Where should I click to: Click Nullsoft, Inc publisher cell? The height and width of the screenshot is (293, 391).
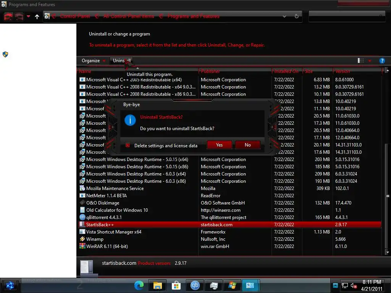click(x=213, y=239)
